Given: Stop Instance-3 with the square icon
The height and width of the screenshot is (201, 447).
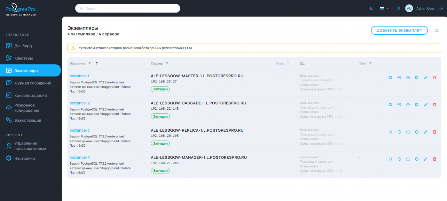Looking at the screenshot, I should point(390,132).
